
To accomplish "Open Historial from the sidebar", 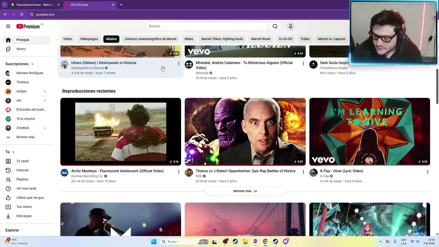I will 26,170.
